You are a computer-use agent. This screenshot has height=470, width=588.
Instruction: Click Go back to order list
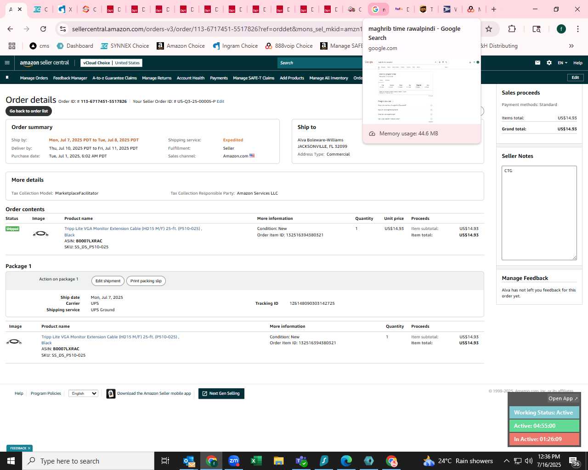[29, 111]
